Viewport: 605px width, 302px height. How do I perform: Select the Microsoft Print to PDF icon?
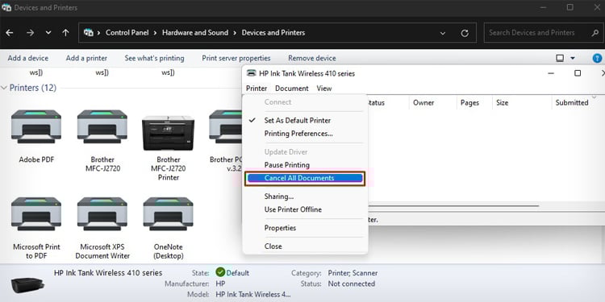pos(36,214)
